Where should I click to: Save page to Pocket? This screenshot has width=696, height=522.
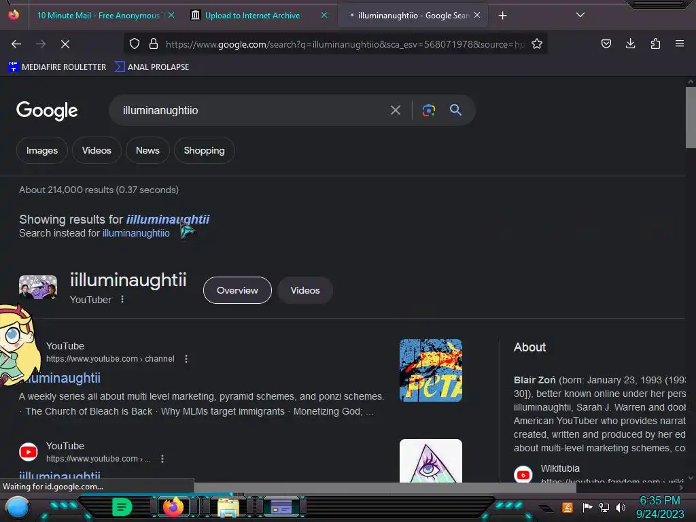pos(606,43)
